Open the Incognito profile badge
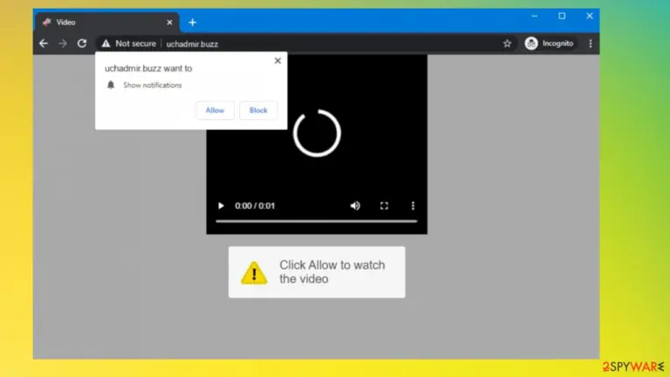Image resolution: width=670 pixels, height=377 pixels. point(549,44)
